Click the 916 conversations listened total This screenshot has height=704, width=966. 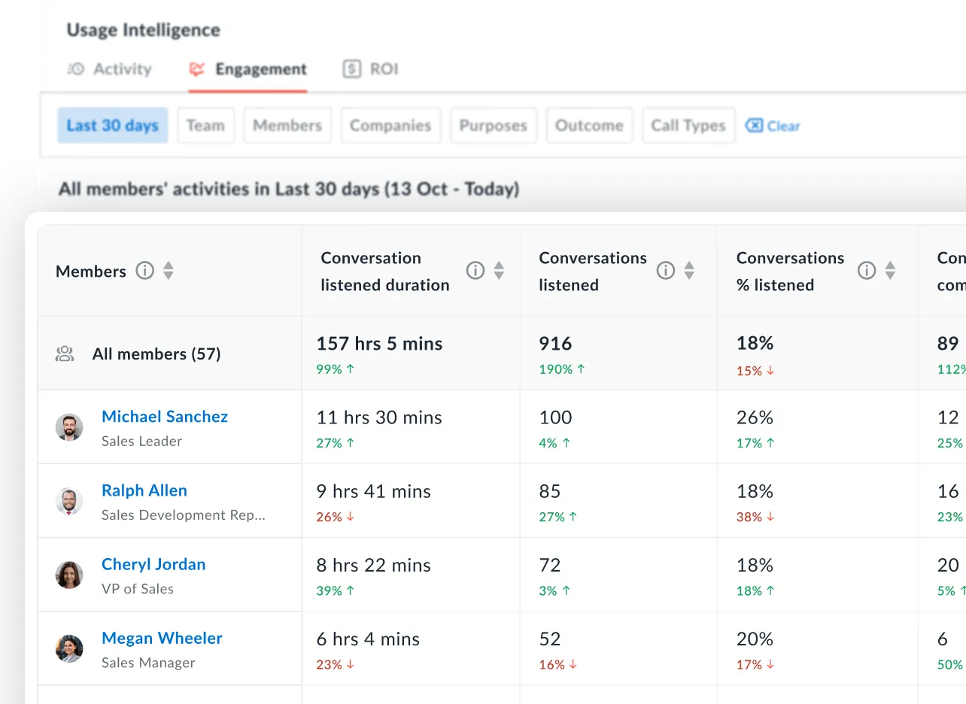(x=555, y=344)
